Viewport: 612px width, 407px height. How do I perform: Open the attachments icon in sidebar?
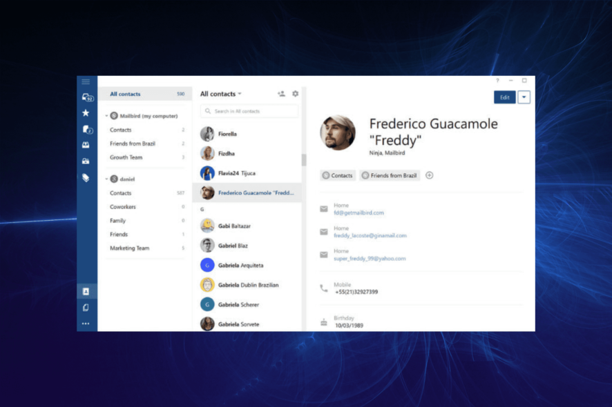point(86,308)
